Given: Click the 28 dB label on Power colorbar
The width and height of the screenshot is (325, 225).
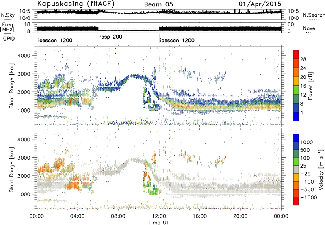Looking at the screenshot, I should 303,59.
